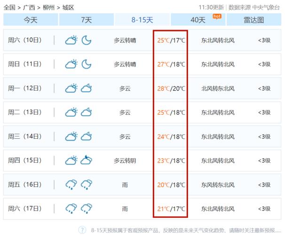This screenshot has height=235, width=285.
Task: Click 雨 description on 周五（16日） row
Action: coord(125,185)
